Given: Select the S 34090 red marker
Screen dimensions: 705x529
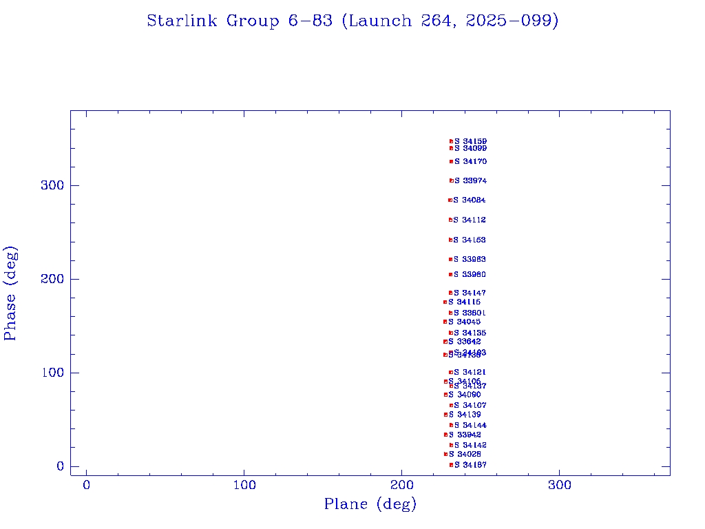Looking at the screenshot, I should pos(445,395).
